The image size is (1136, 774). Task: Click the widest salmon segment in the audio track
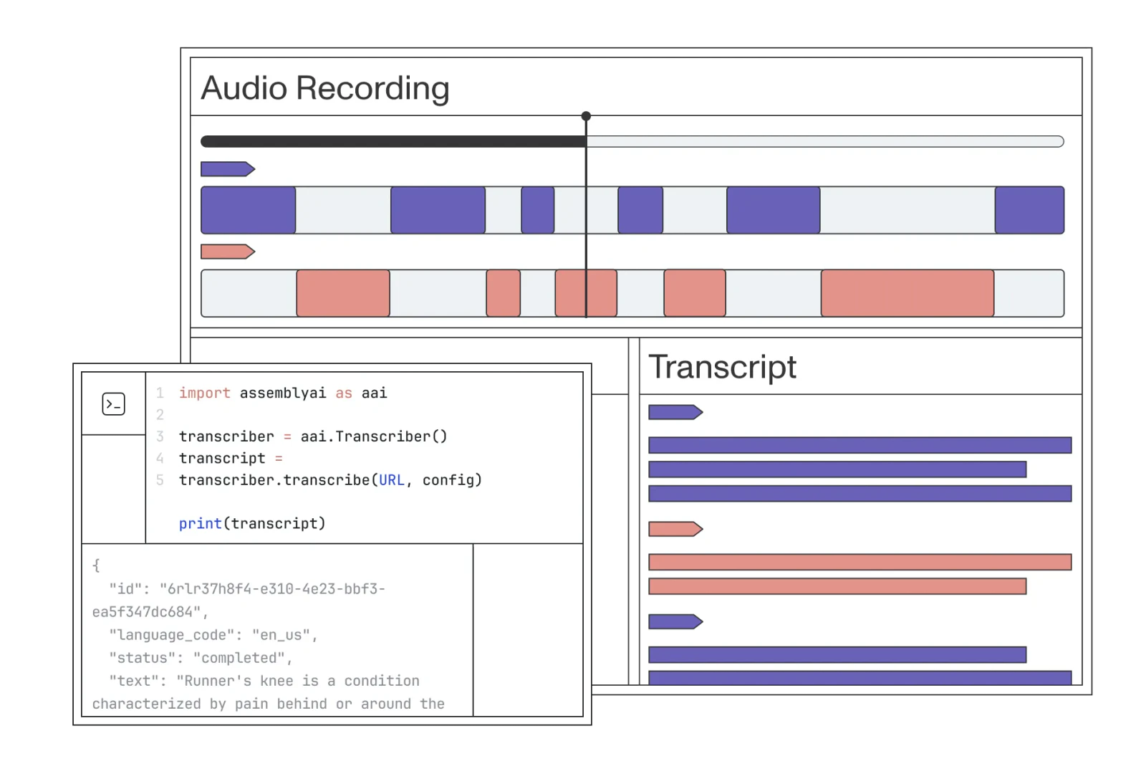point(907,293)
